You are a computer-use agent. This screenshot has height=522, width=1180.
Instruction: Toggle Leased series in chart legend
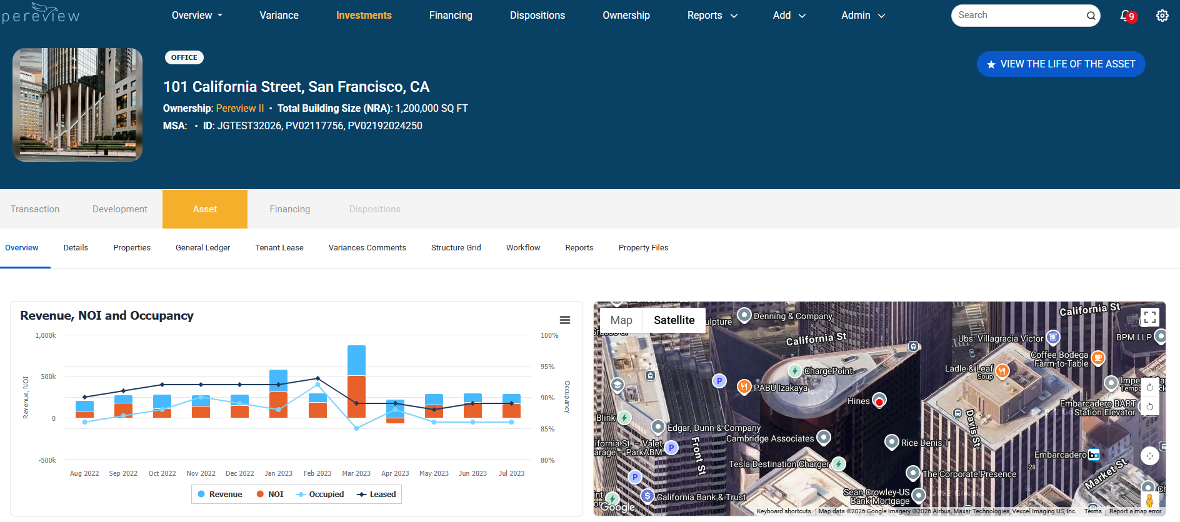point(376,495)
